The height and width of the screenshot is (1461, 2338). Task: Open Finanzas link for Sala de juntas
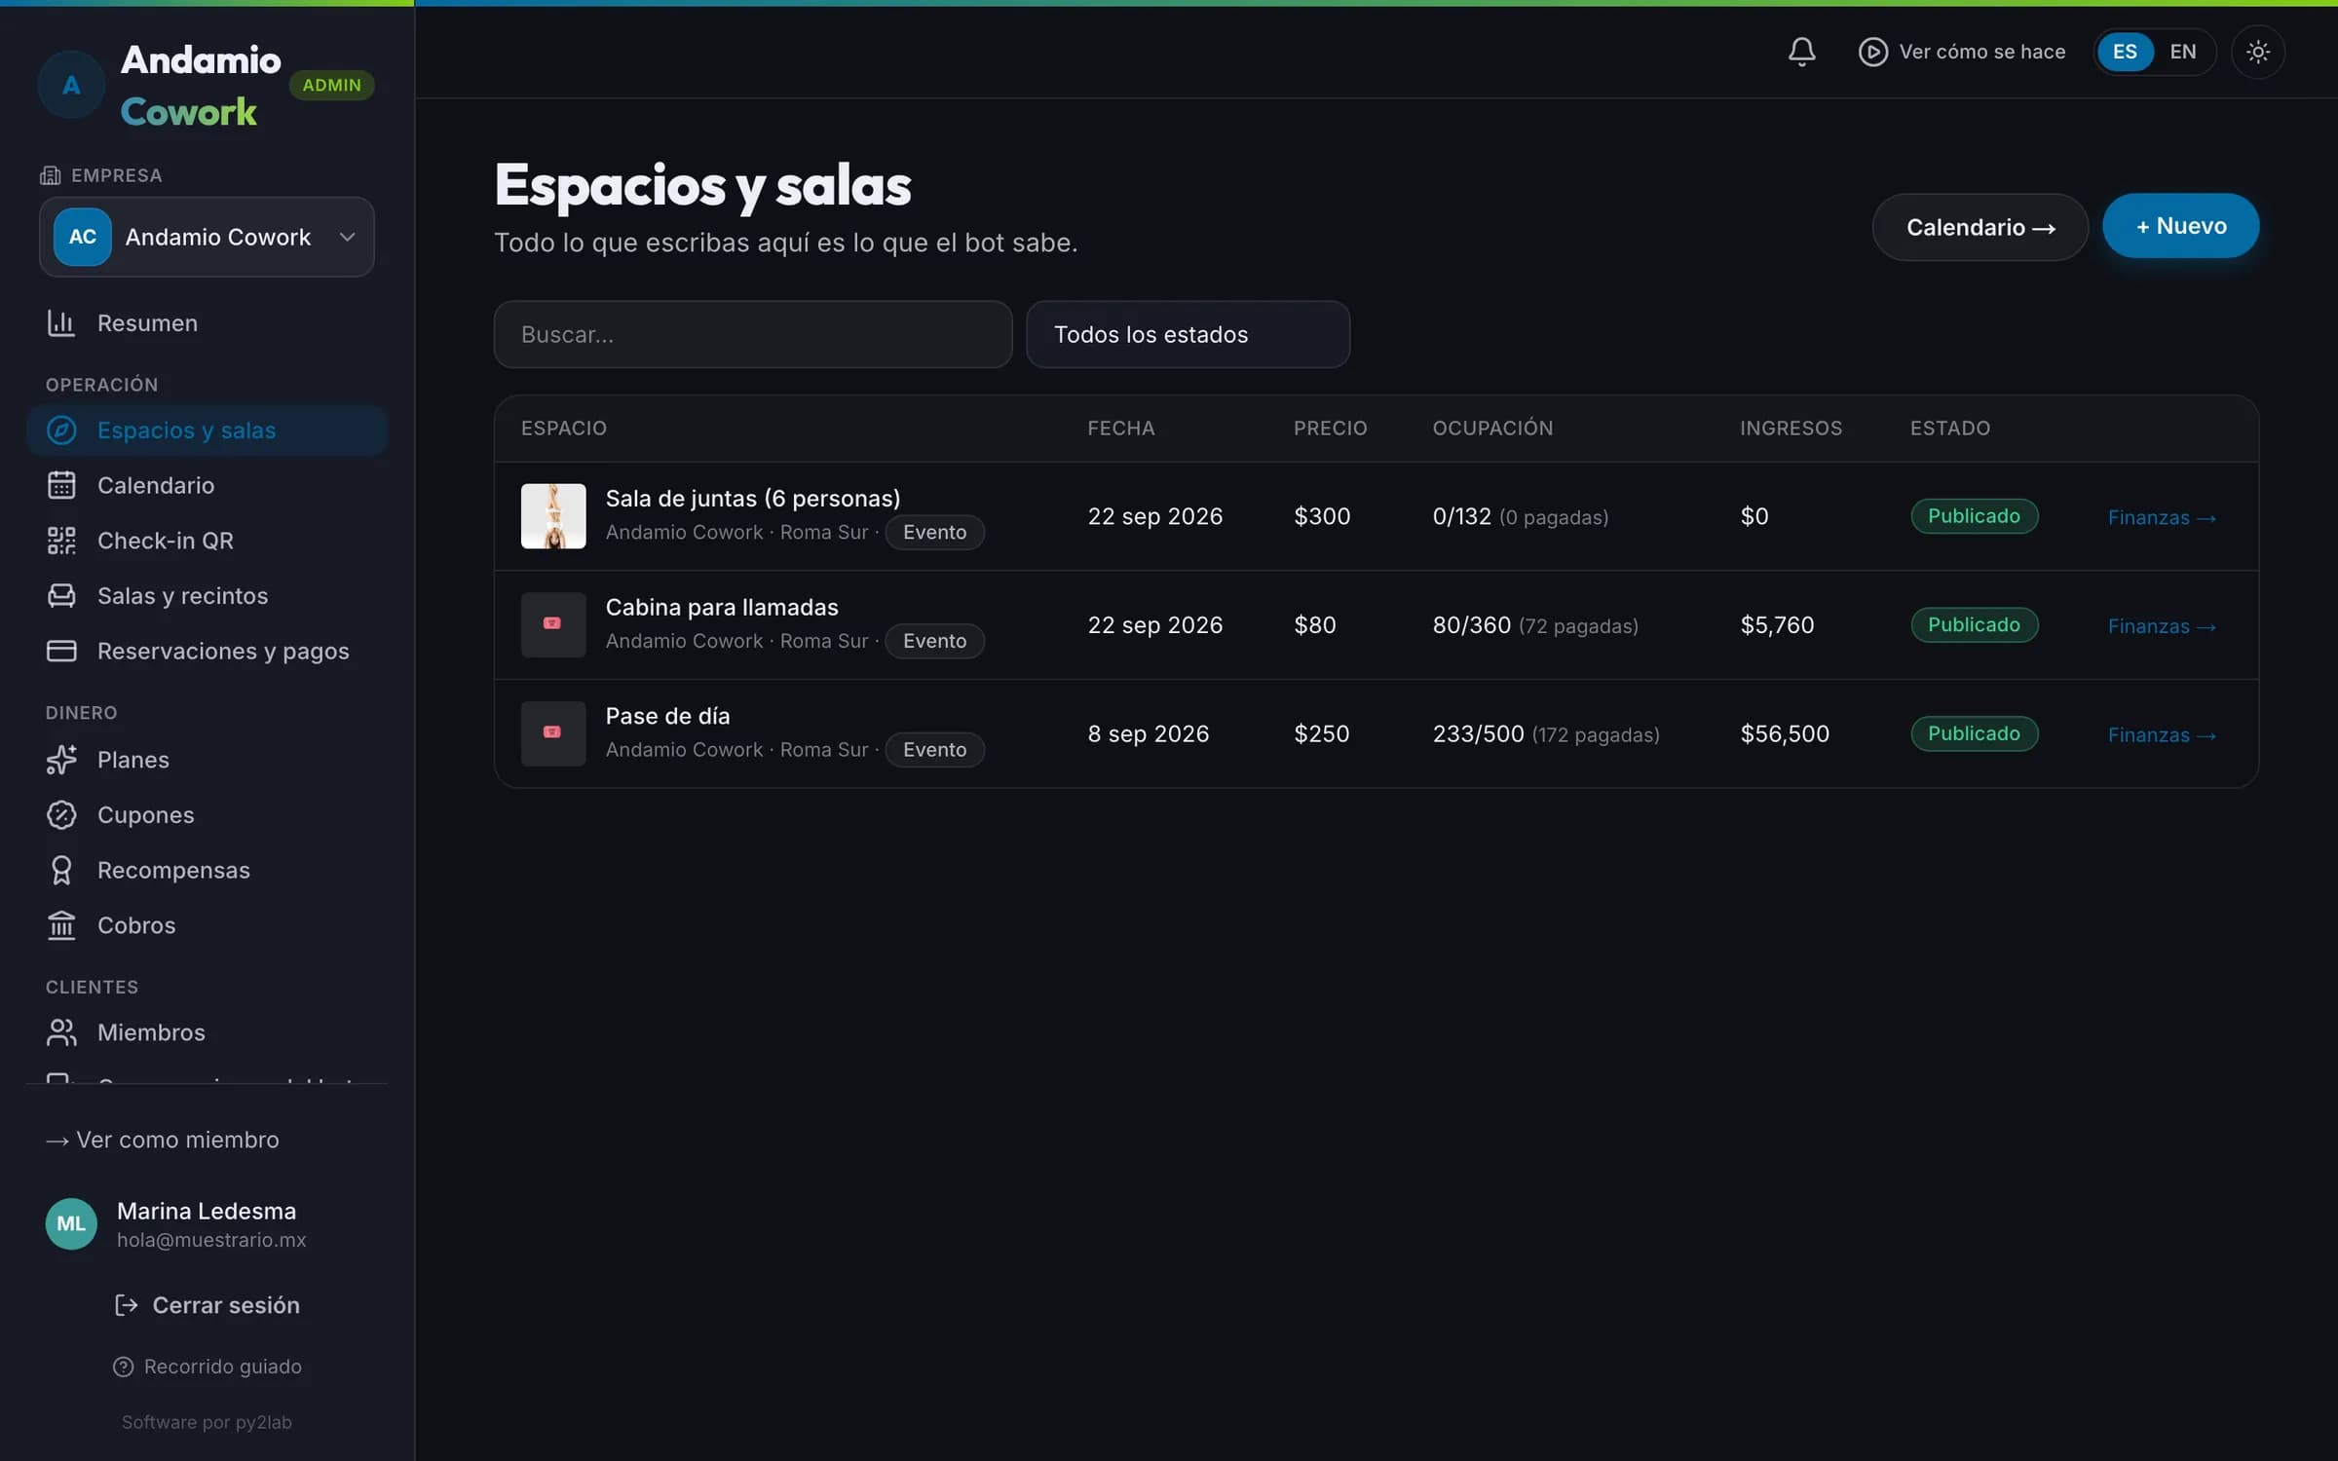(x=2162, y=517)
